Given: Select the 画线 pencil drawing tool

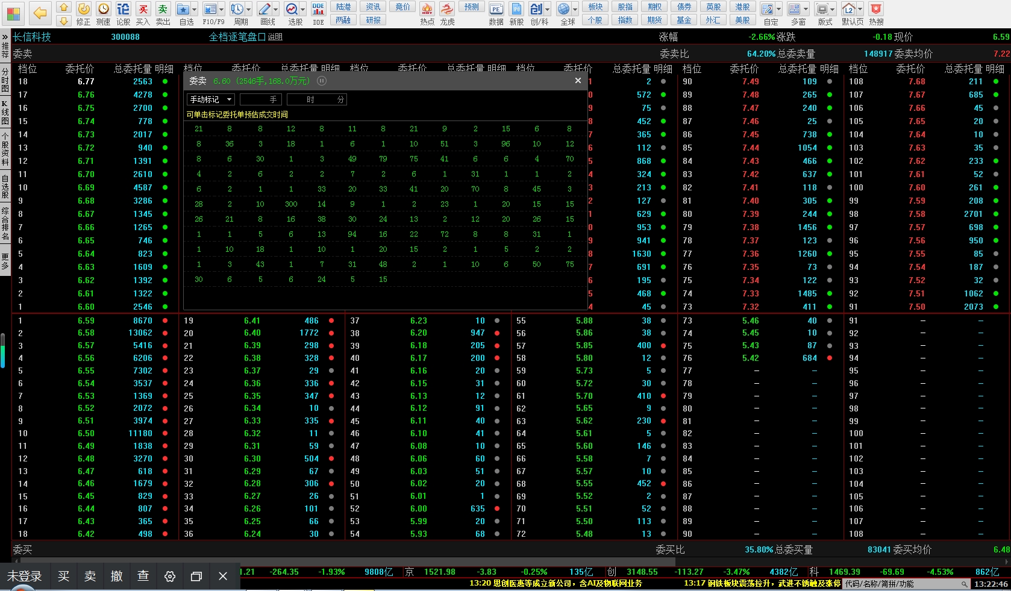Looking at the screenshot, I should coord(264,9).
